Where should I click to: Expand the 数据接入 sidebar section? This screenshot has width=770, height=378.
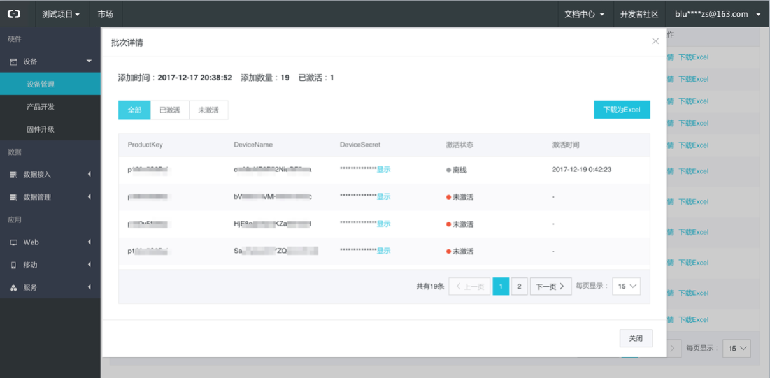89,175
